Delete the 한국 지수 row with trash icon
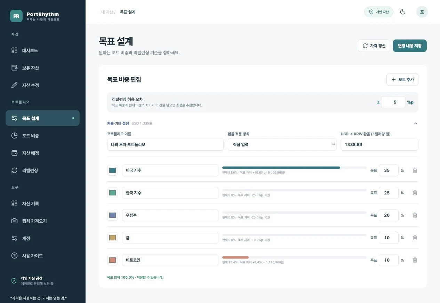440x303 pixels. click(415, 193)
